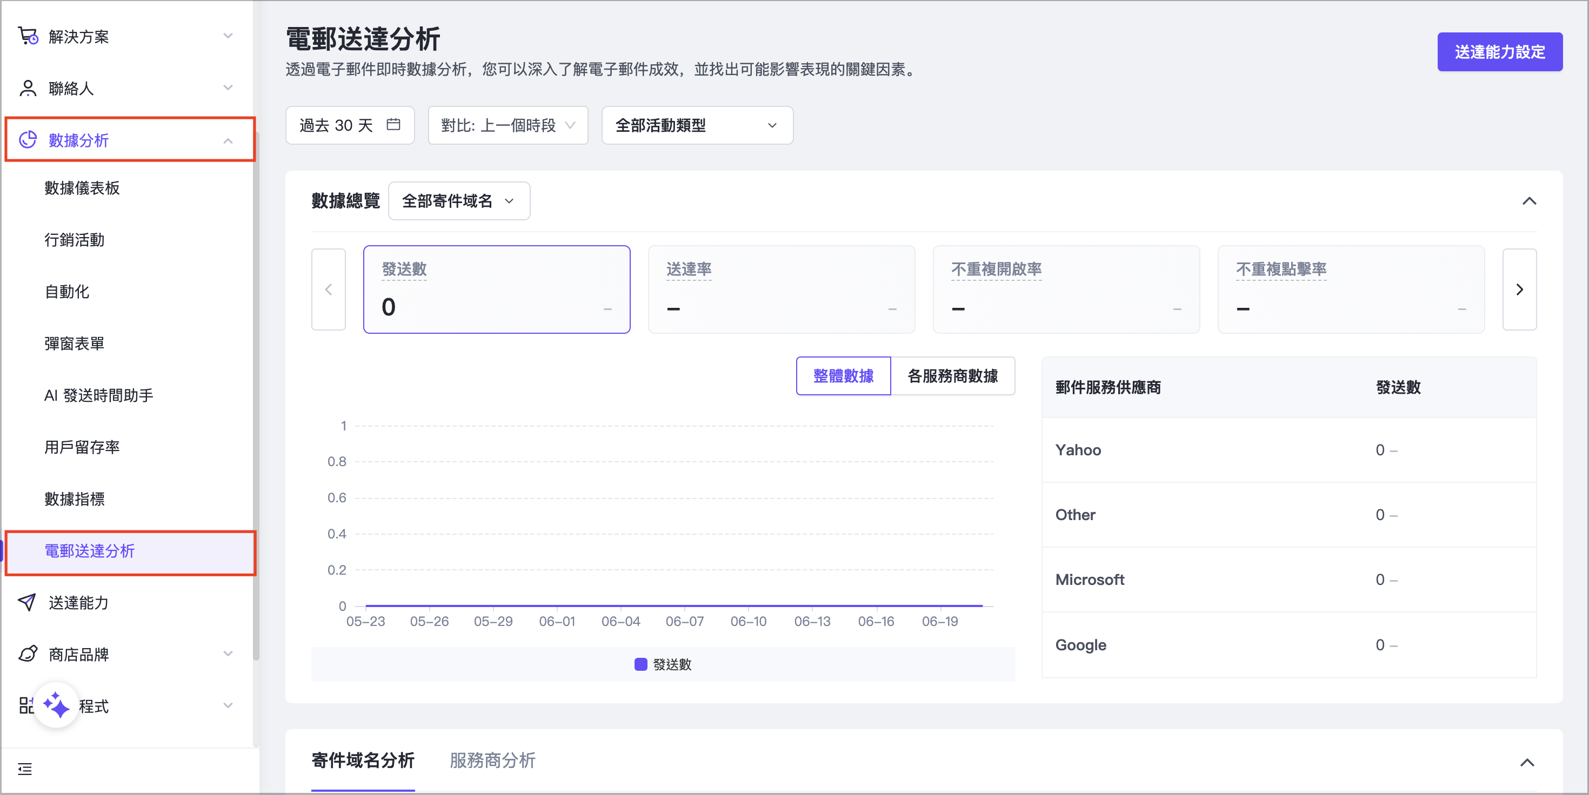Click the 聯絡人 person icon
The image size is (1589, 795).
28,88
